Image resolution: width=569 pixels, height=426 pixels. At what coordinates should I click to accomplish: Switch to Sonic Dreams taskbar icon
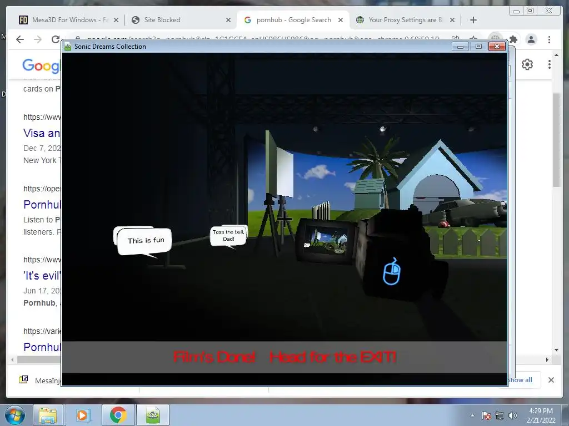[153, 415]
